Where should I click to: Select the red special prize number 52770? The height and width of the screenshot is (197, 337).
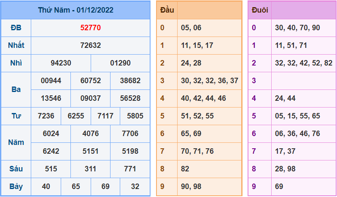tap(91, 28)
